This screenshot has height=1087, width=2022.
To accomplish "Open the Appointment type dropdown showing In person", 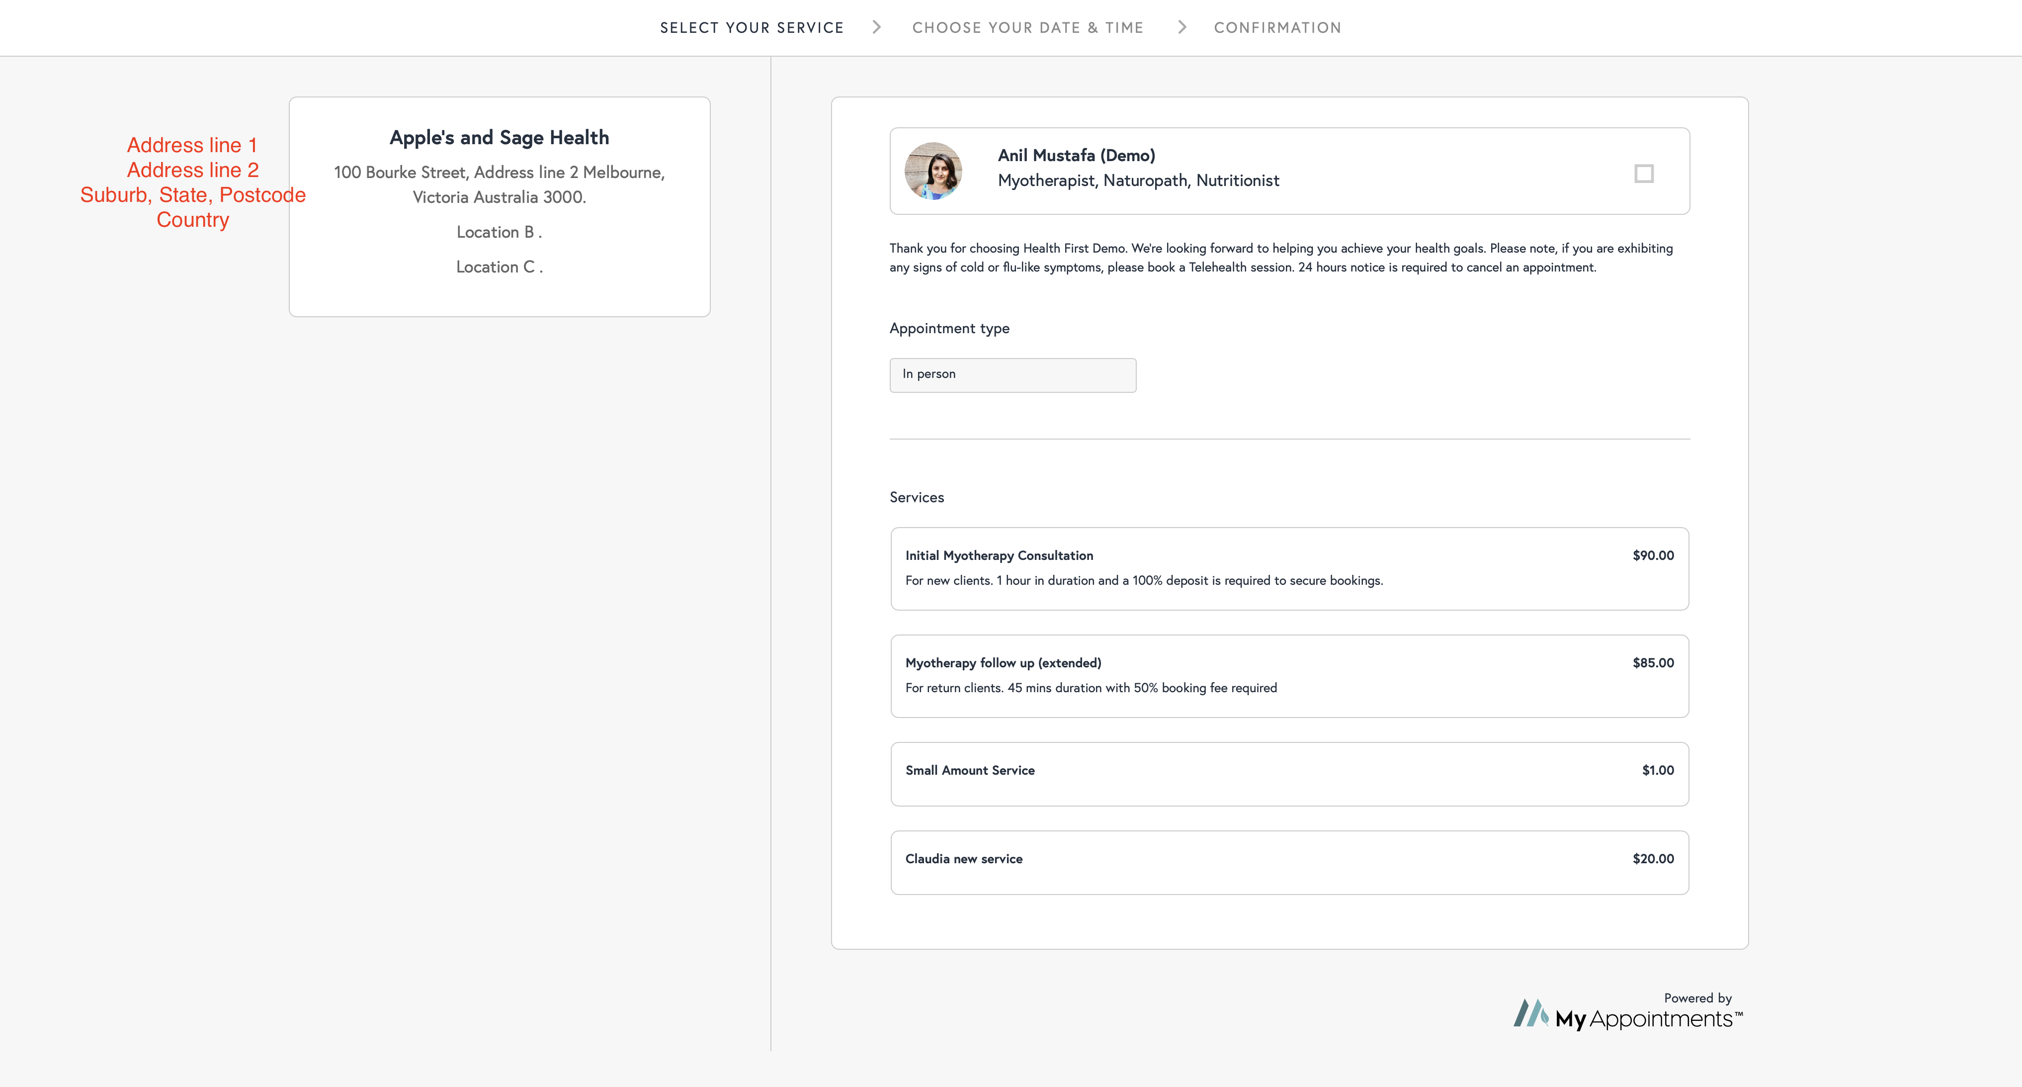I will 1012,374.
